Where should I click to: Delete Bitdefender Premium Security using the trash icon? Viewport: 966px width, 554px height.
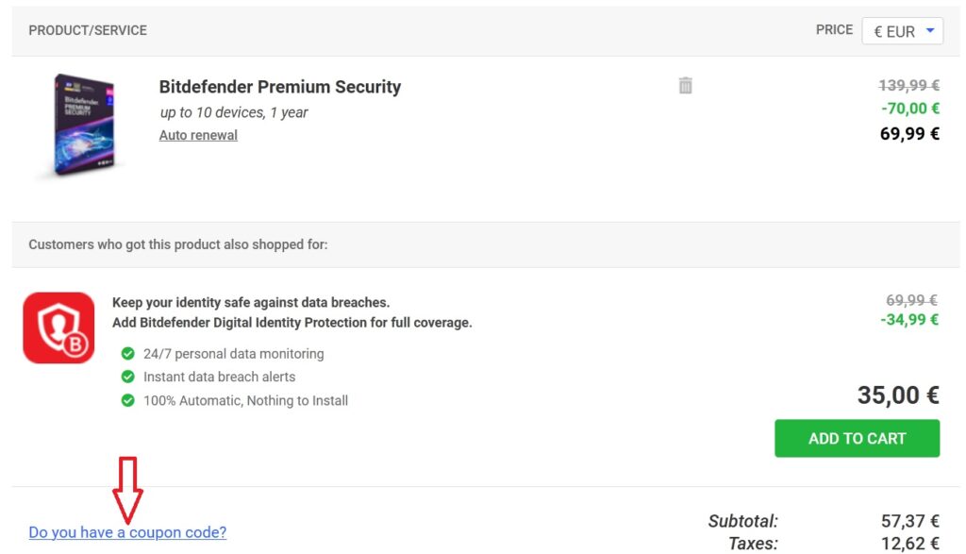click(685, 86)
